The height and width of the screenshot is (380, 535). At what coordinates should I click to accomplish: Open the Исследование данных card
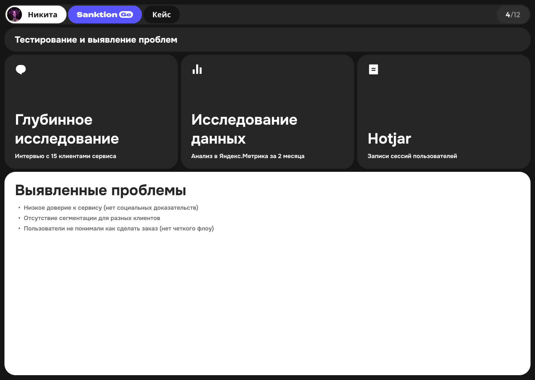(267, 111)
